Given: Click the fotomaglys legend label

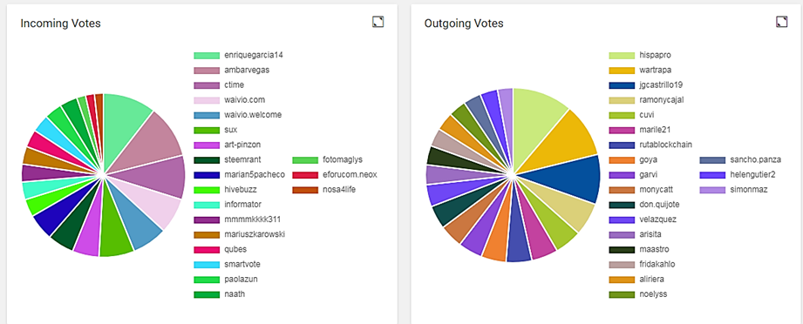Looking at the screenshot, I should (343, 160).
